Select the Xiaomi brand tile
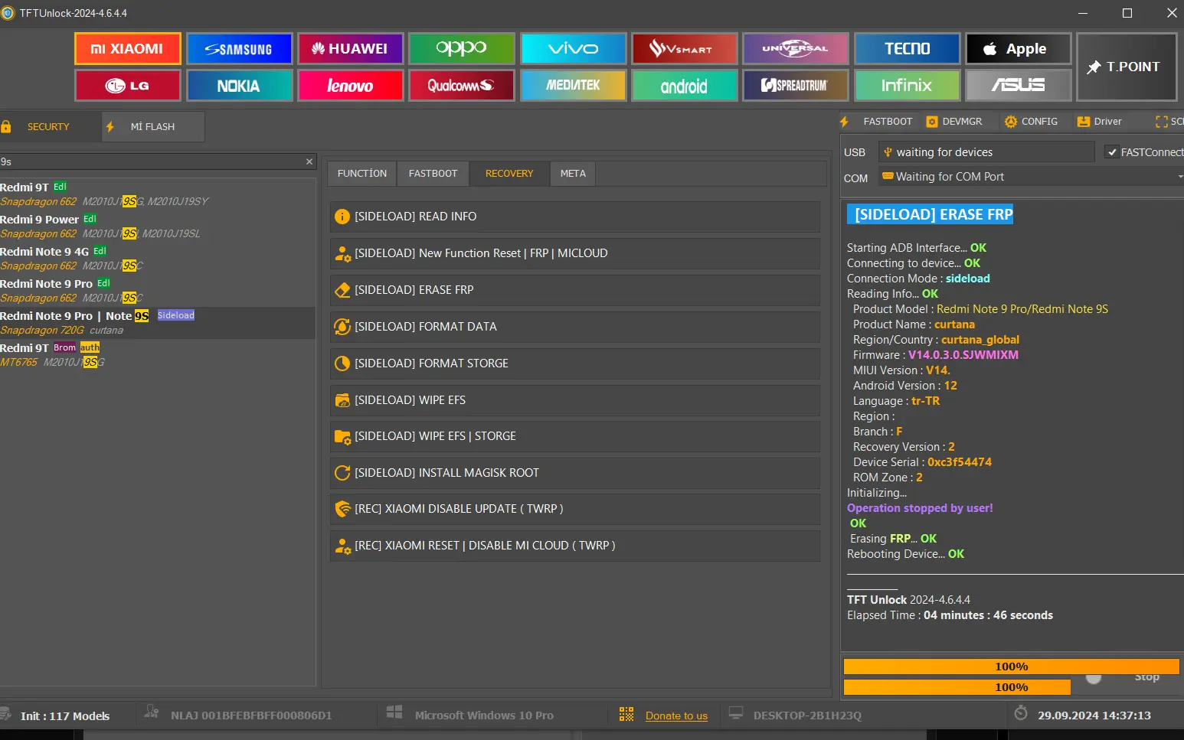This screenshot has width=1184, height=740. 128,49
